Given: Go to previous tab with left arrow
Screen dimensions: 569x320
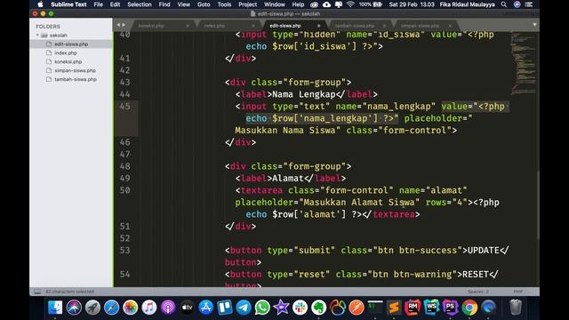Looking at the screenshot, I should 118,25.
